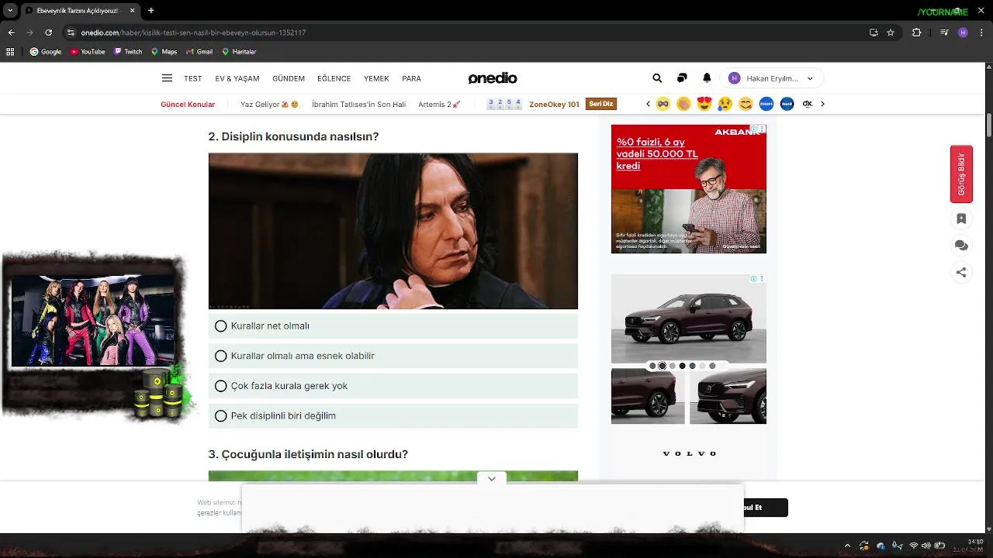The image size is (993, 558).
Task: Open the "Yaz Geliyor" topic link
Action: [269, 104]
